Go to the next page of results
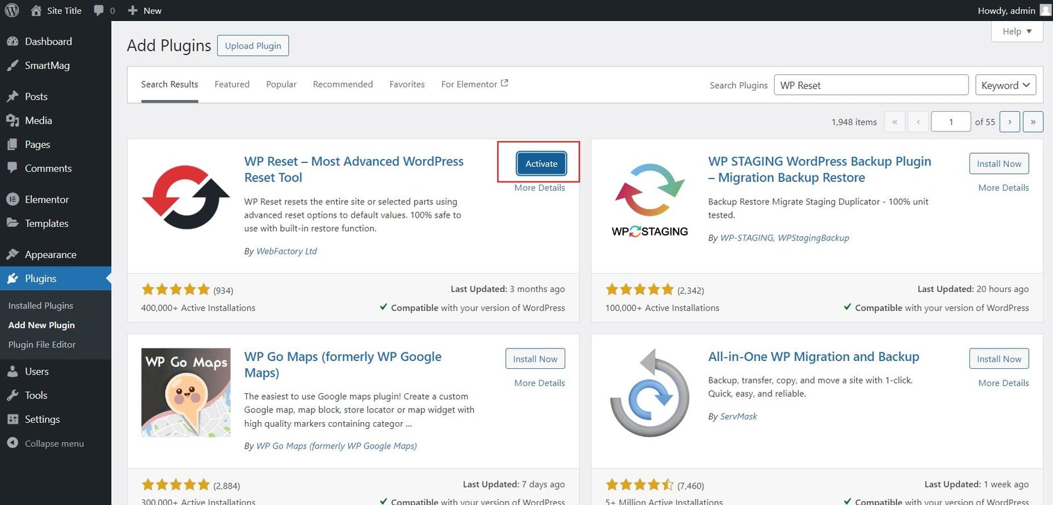The width and height of the screenshot is (1053, 505). click(1010, 122)
